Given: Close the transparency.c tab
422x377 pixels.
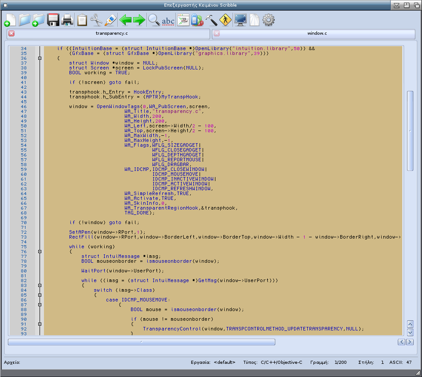Looking at the screenshot, I should pos(11,33).
